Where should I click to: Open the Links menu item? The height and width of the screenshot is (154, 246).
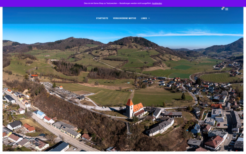pyautogui.click(x=144, y=18)
